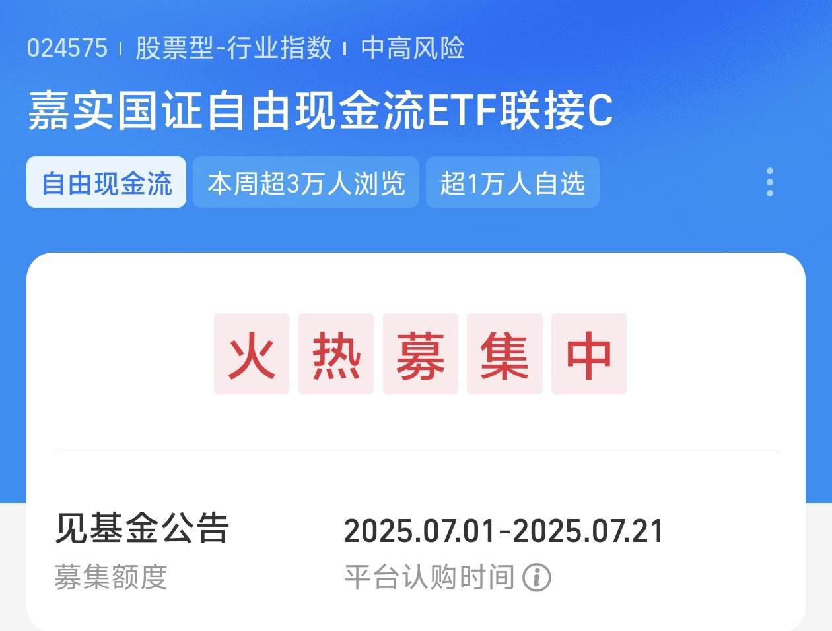
Task: Select the 自由现金流 tag
Action: pos(106,183)
